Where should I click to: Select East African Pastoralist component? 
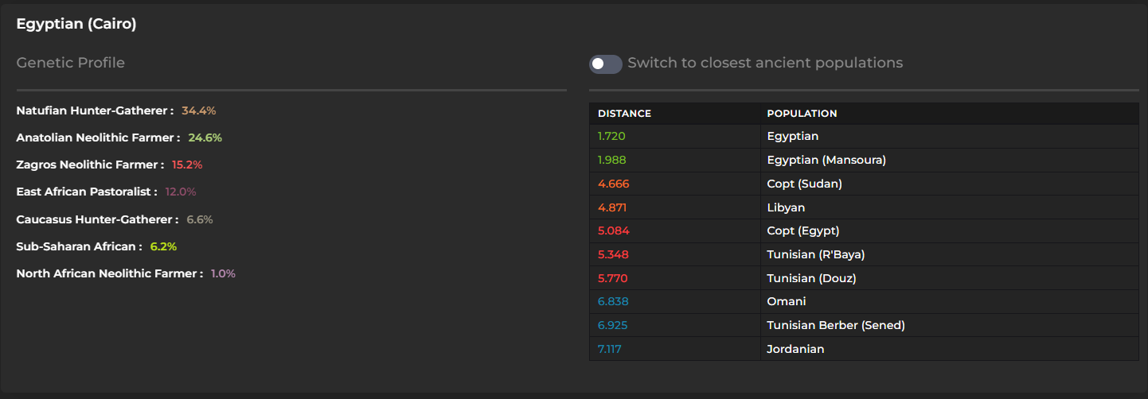pyautogui.click(x=87, y=192)
